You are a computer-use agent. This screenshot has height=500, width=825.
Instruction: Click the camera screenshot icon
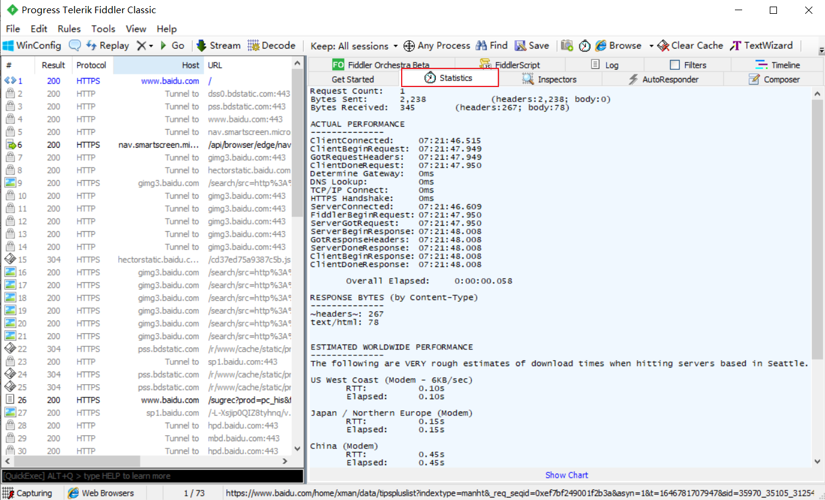tap(567, 46)
